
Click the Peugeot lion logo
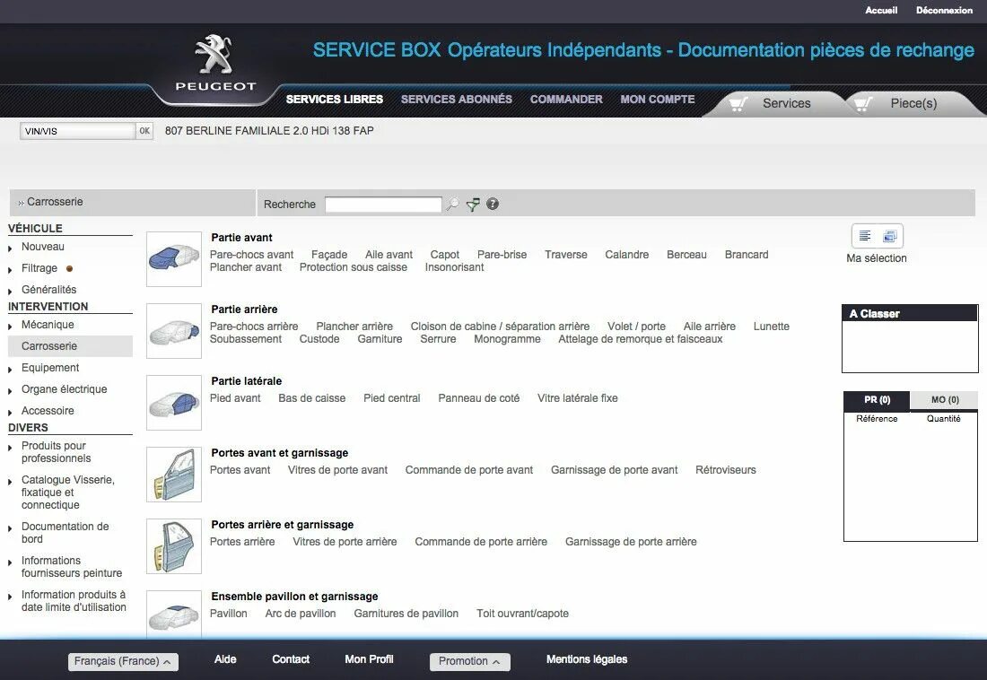point(214,54)
